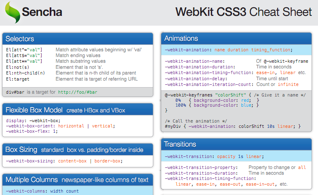
Task: Click the 'opacity' value in transition shorthand
Action: click(226, 156)
